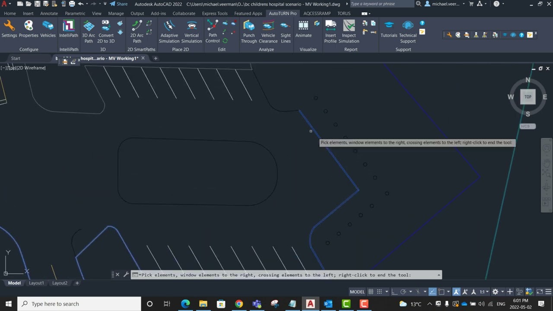Switch to the Home ribbon tab
Image resolution: width=553 pixels, height=311 pixels.
click(10, 13)
